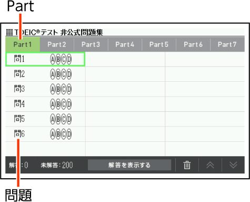Click the answered count showing 0
The width and height of the screenshot is (250, 202).
18,165
